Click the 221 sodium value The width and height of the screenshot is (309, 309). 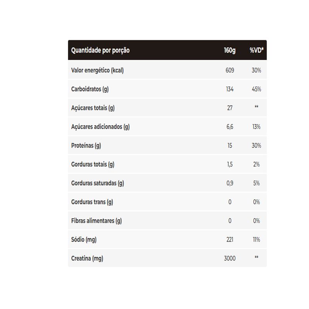point(230,239)
